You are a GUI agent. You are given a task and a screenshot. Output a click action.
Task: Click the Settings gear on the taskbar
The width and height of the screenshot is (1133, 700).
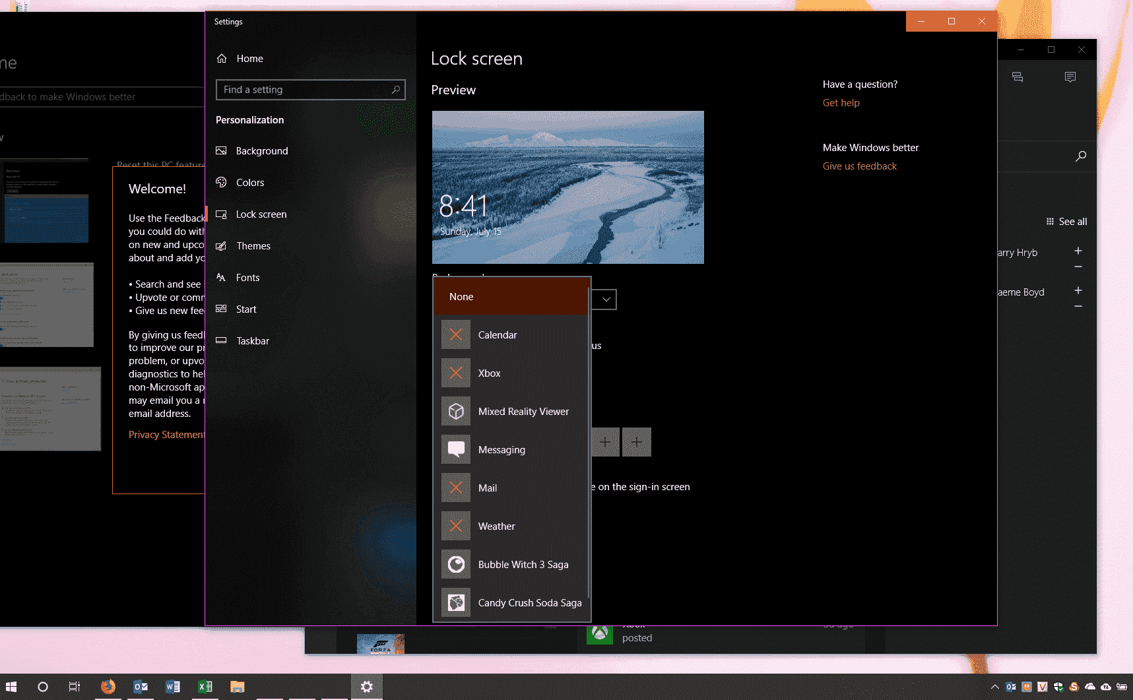(x=367, y=687)
